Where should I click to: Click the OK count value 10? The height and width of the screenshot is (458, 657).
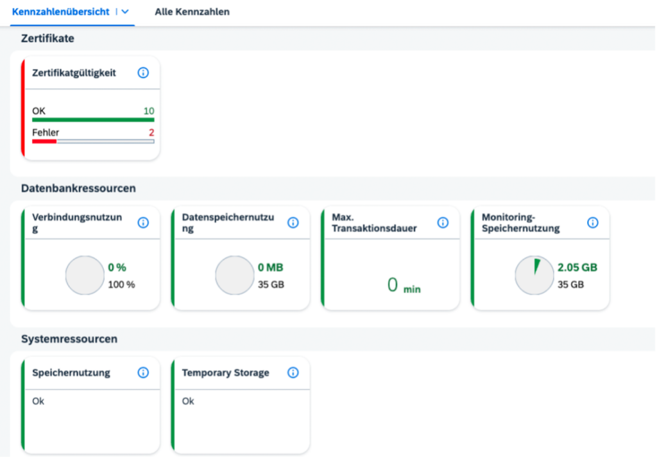click(x=149, y=111)
